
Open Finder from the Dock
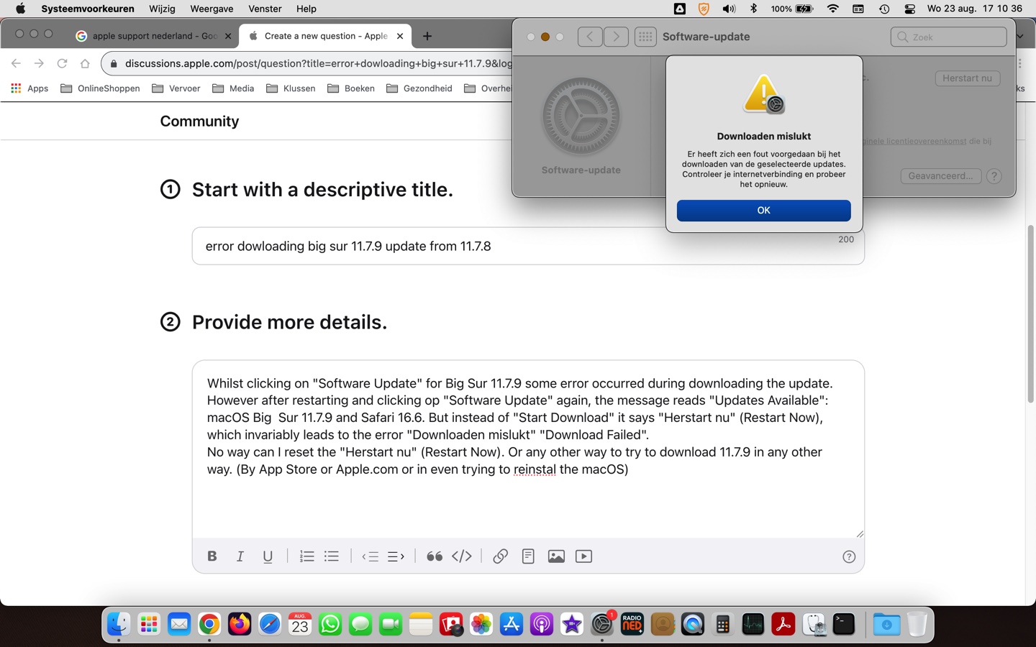(x=119, y=624)
